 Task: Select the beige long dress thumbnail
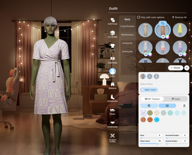145,30
